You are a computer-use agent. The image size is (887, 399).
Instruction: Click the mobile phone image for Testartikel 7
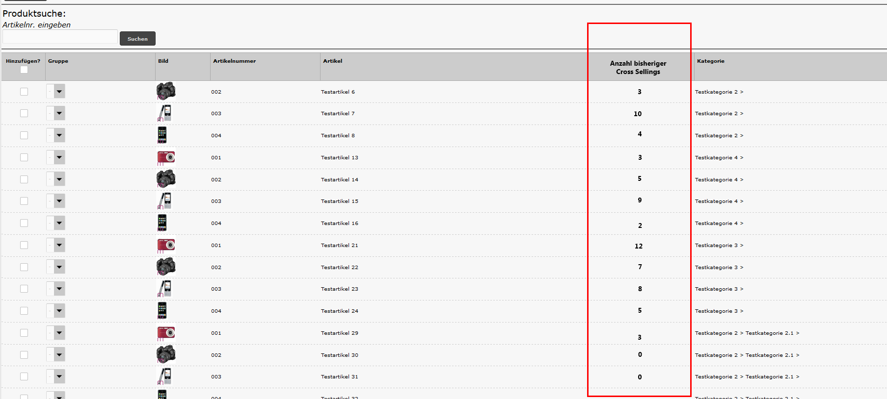coord(164,113)
